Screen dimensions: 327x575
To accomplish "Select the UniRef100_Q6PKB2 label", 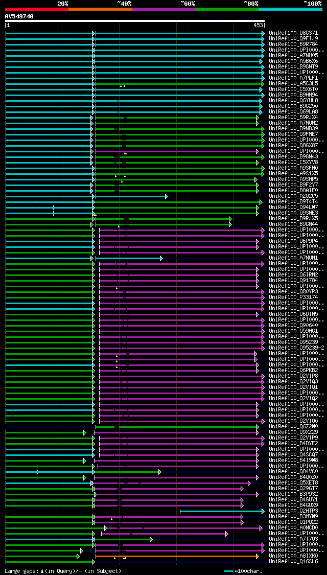I will [x=293, y=371].
